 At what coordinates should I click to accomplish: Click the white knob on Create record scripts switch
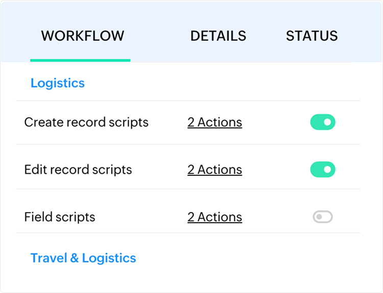[x=328, y=122]
